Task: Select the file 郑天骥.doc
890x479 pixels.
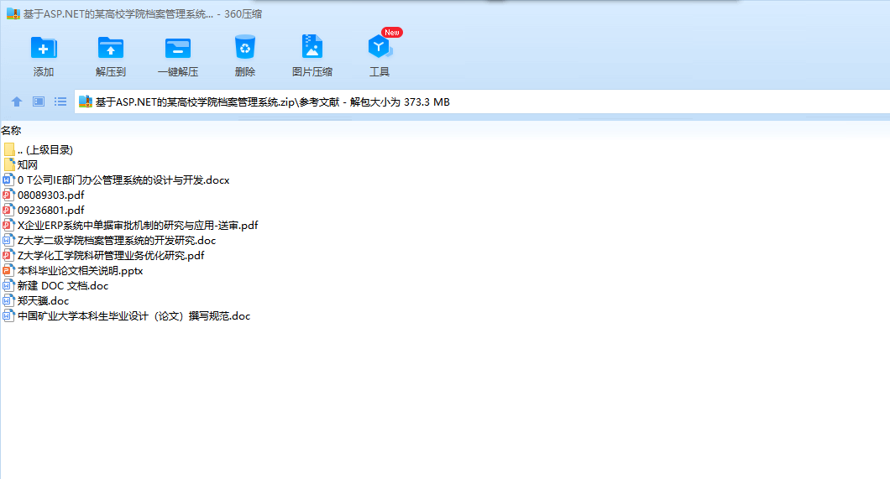Action: 43,301
